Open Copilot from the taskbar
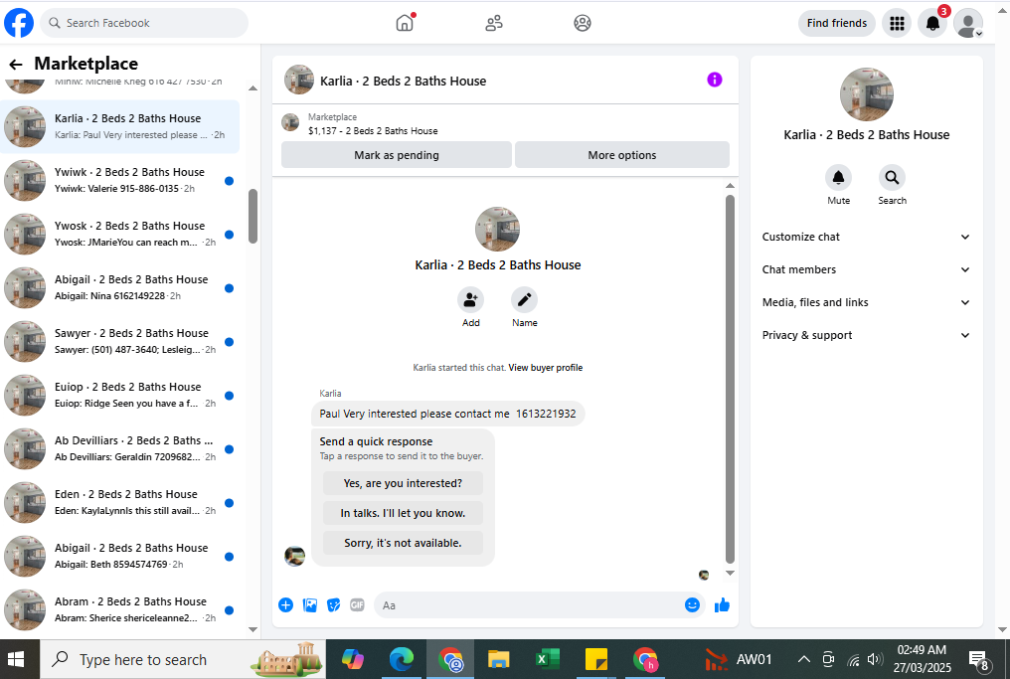Viewport: 1010px width, 679px height. (353, 660)
